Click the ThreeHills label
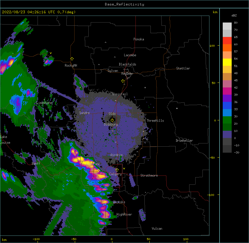This screenshot has height=243, width=249. 155,121
